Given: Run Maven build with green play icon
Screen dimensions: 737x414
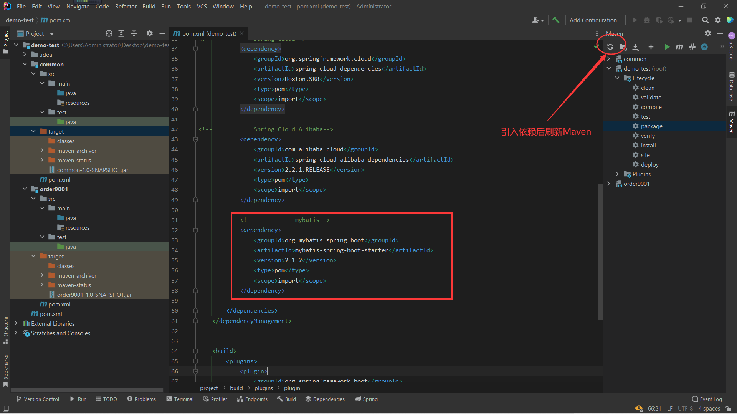Looking at the screenshot, I should click(x=667, y=47).
